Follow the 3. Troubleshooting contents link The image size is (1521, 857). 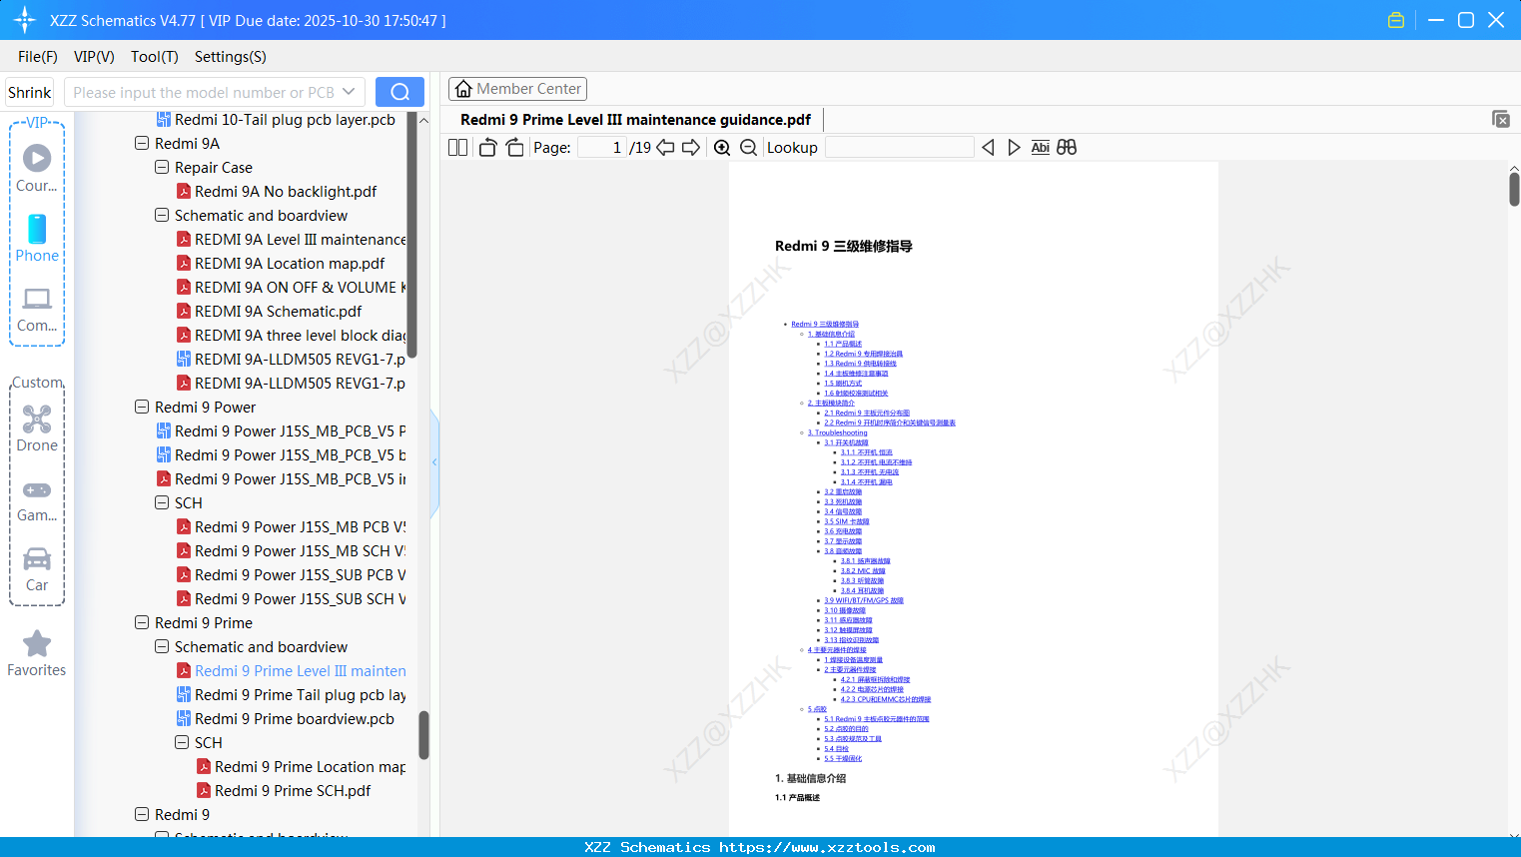pyautogui.click(x=838, y=432)
